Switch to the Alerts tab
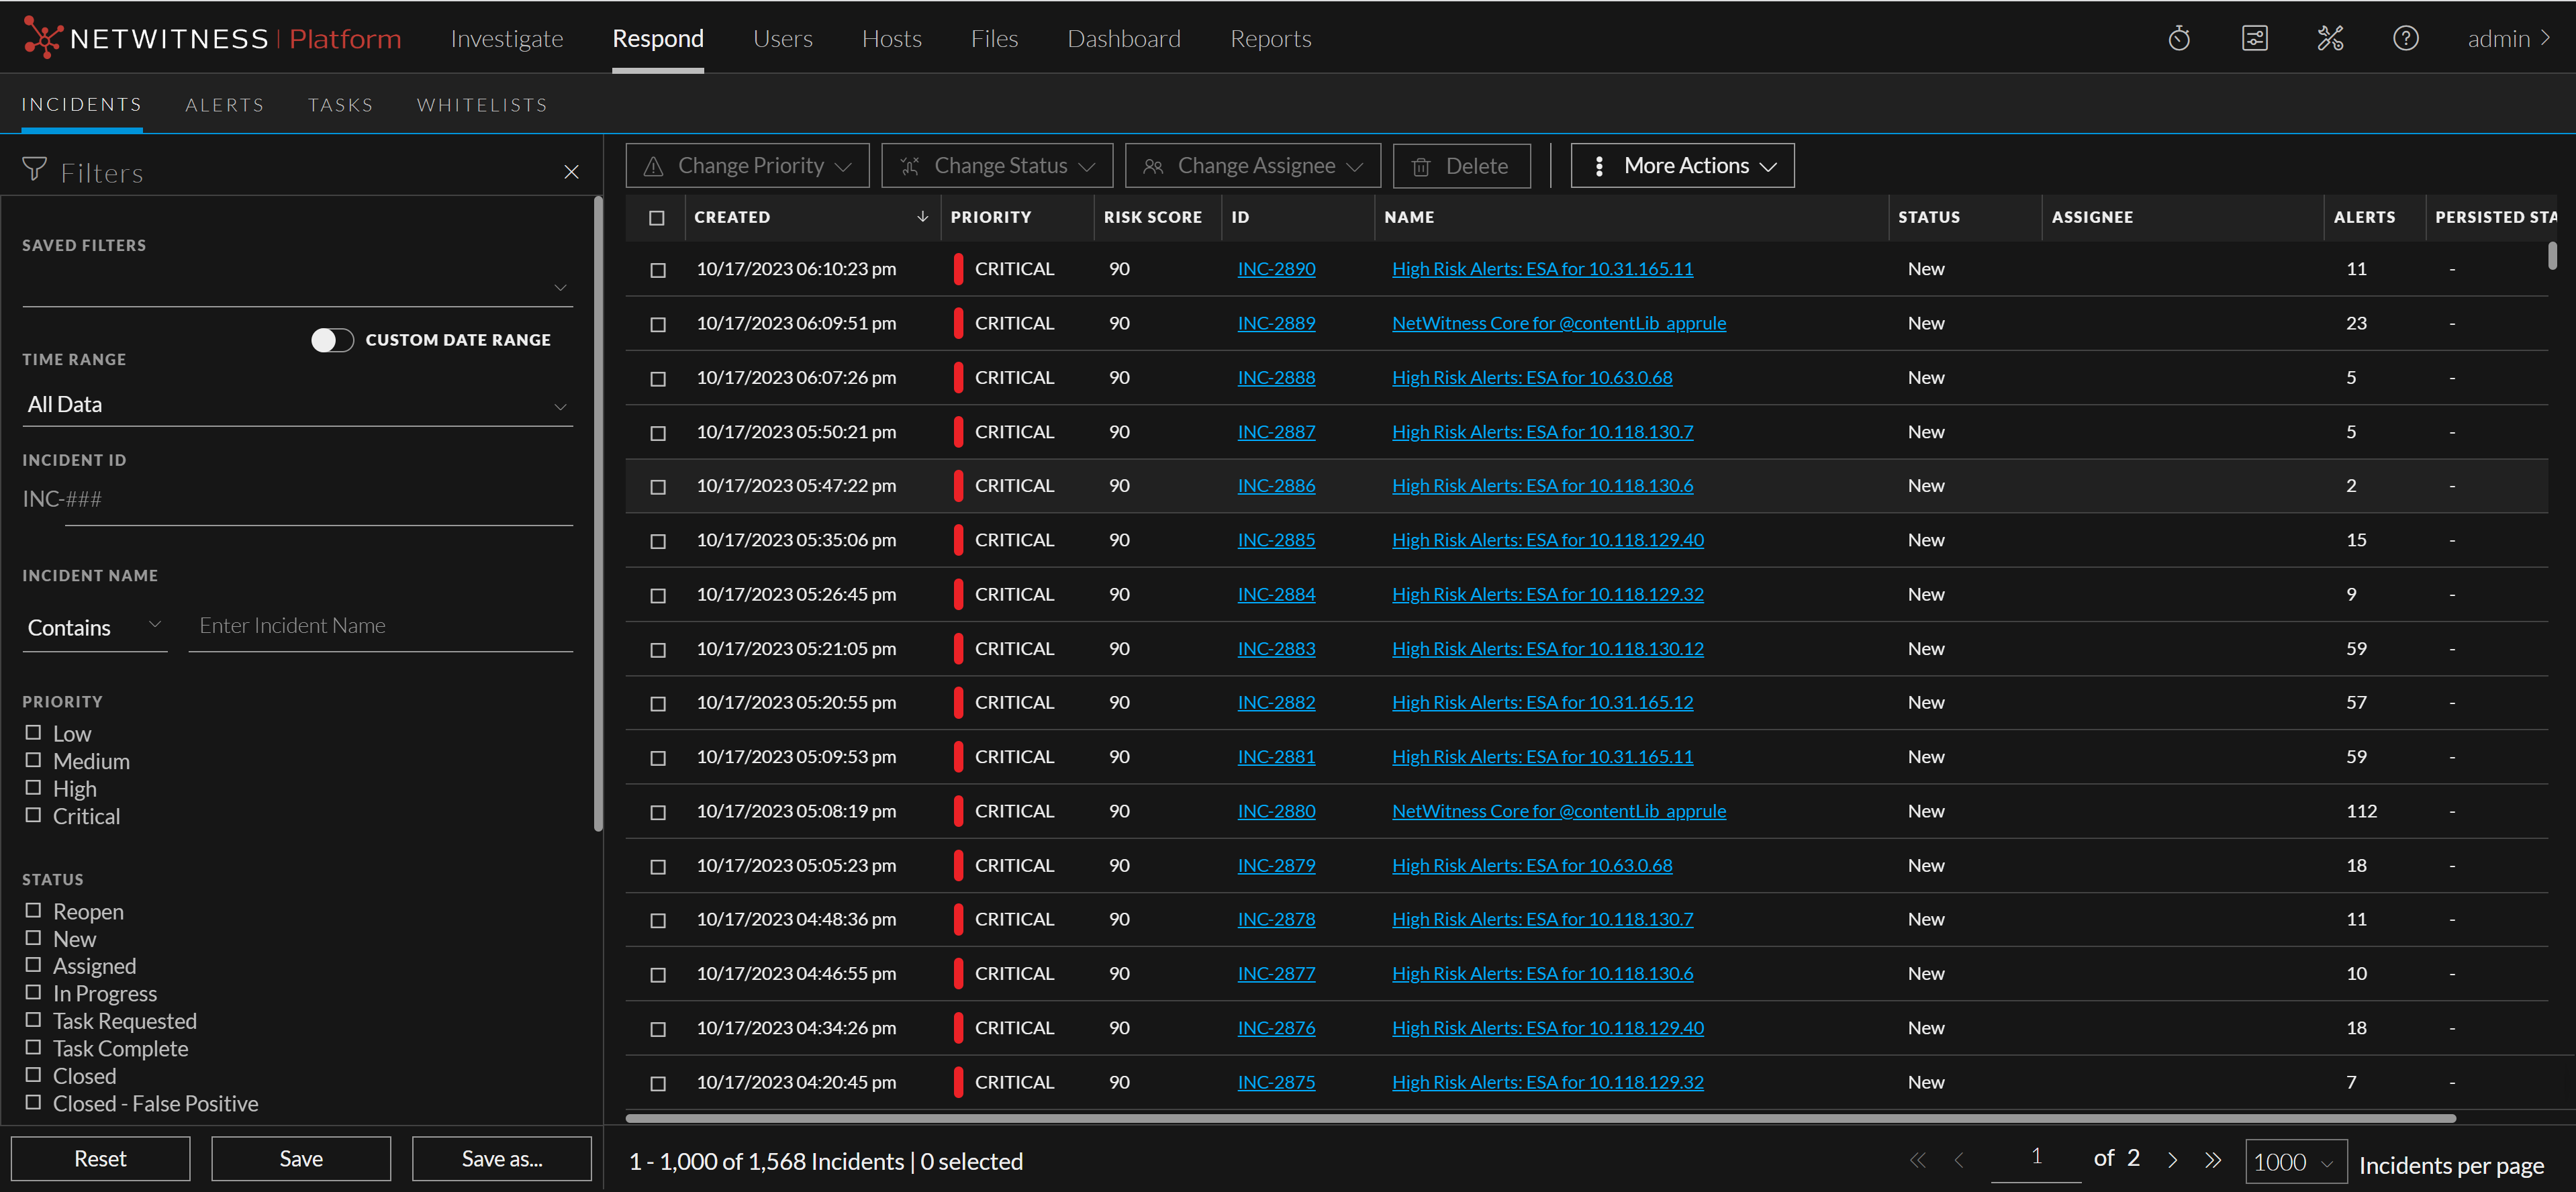Screen dimensions: 2576x1192 tap(224, 105)
